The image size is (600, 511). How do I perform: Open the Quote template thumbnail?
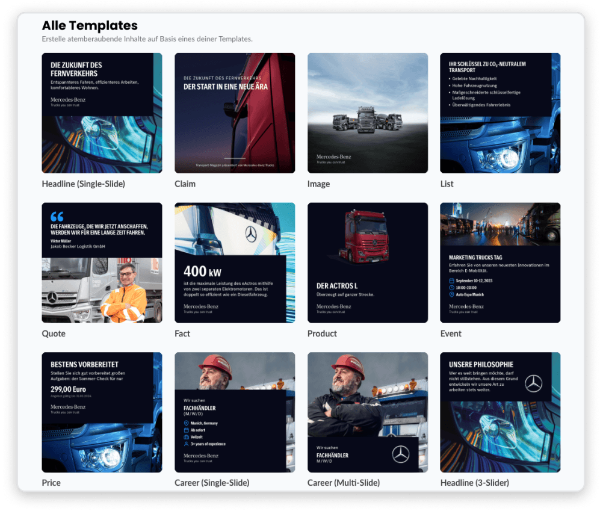[x=102, y=262]
